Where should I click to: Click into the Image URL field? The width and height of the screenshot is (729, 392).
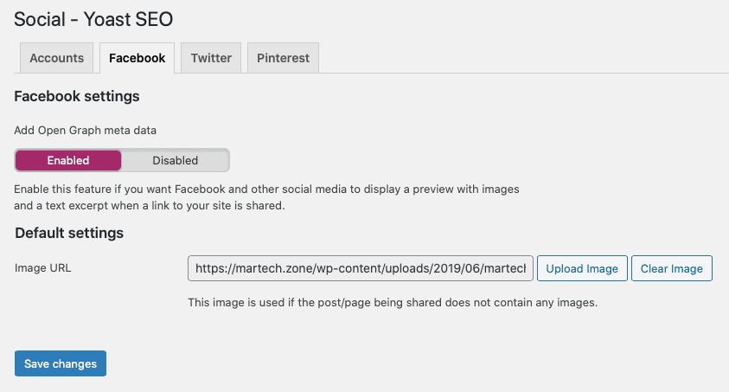click(x=361, y=268)
